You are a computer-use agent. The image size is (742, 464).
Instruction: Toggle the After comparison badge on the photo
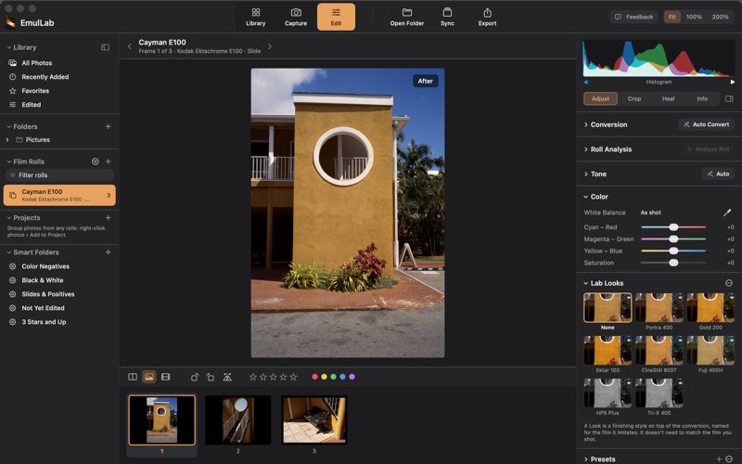426,81
